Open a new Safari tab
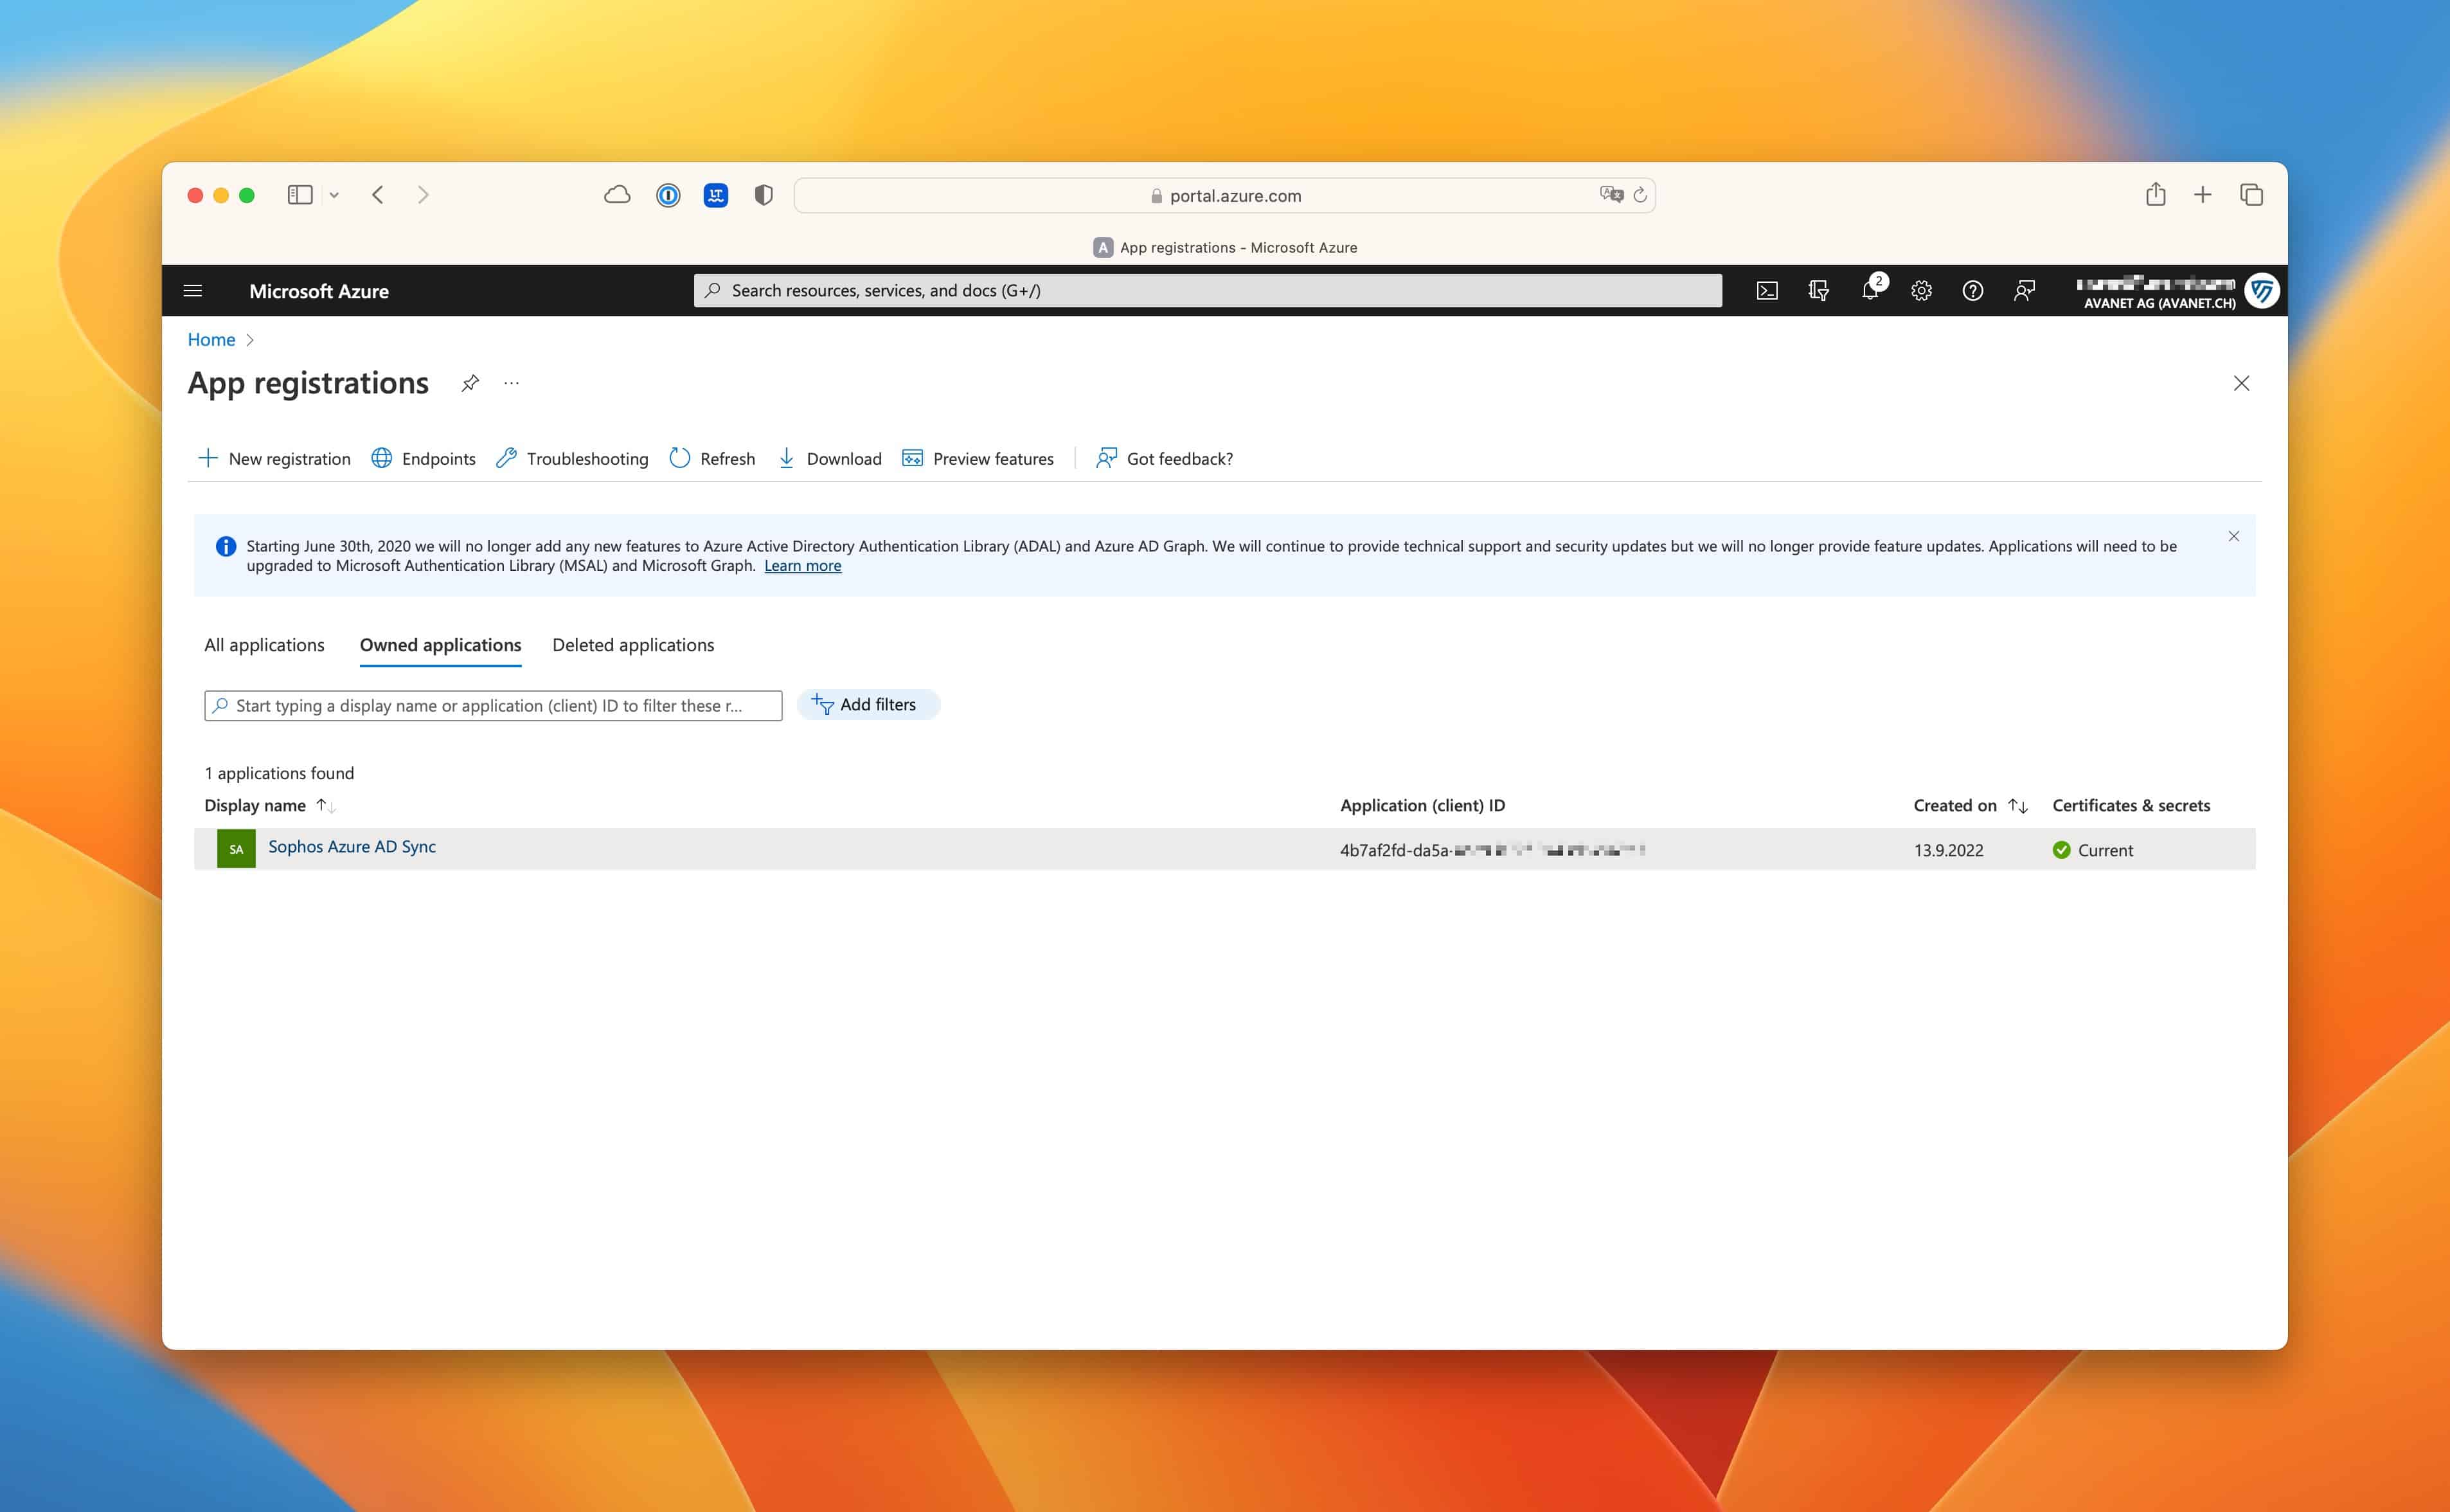 pyautogui.click(x=2203, y=194)
